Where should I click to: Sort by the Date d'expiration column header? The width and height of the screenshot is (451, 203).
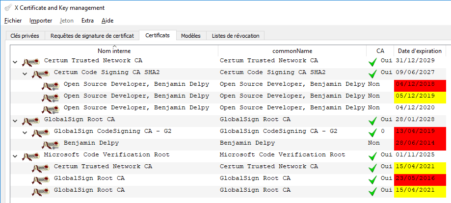point(420,51)
